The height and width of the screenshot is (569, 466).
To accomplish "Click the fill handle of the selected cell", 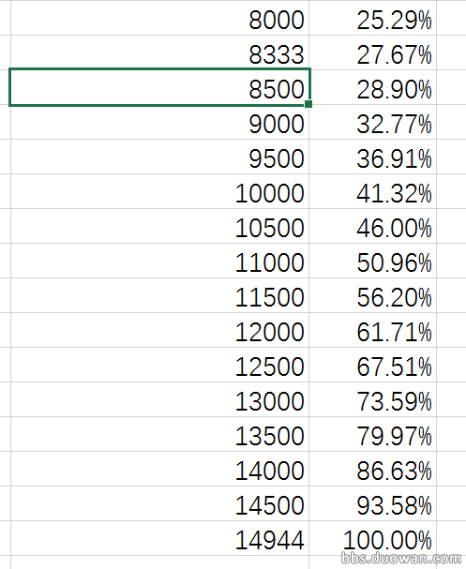I will point(308,104).
